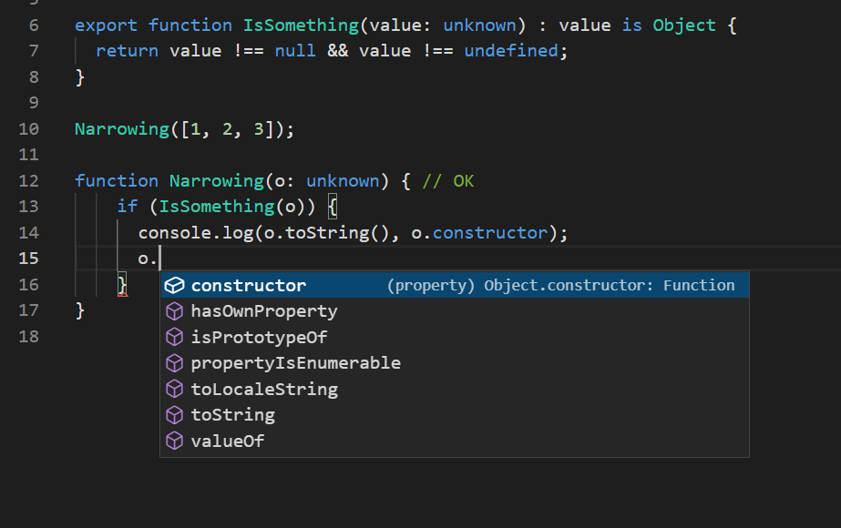This screenshot has width=841, height=528.
Task: Click the closing brace with error squiggle on line 16
Action: point(122,285)
